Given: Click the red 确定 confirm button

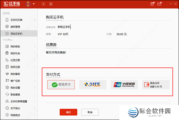Looking at the screenshot, I should [68, 112].
